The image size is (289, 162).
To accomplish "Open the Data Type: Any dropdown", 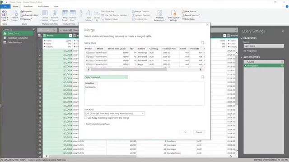I will pos(108,11).
